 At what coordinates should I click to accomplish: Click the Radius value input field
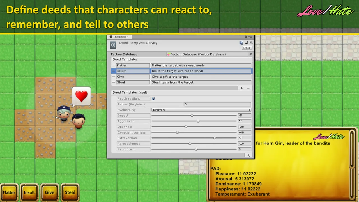tap(217, 104)
